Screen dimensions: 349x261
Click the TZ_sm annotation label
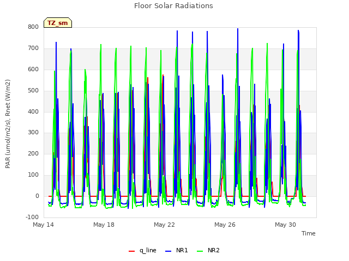58,23
